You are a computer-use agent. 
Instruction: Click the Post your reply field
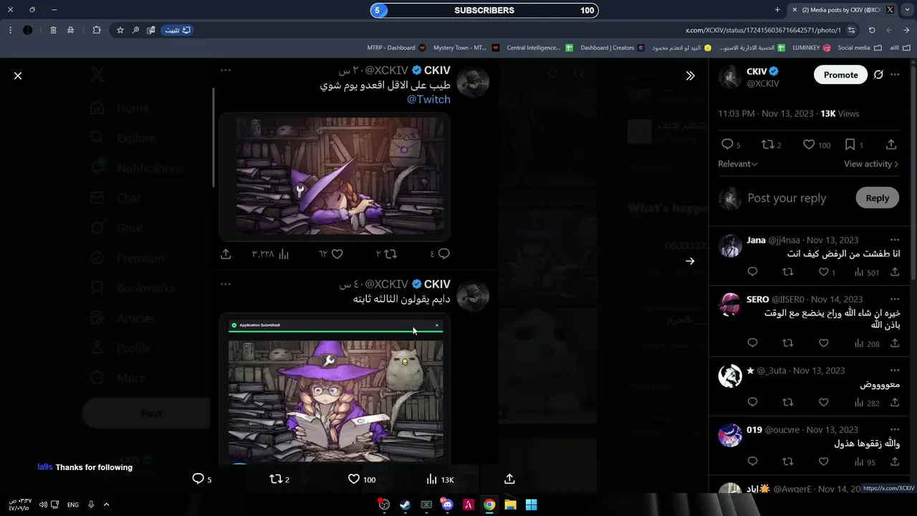pyautogui.click(x=787, y=198)
